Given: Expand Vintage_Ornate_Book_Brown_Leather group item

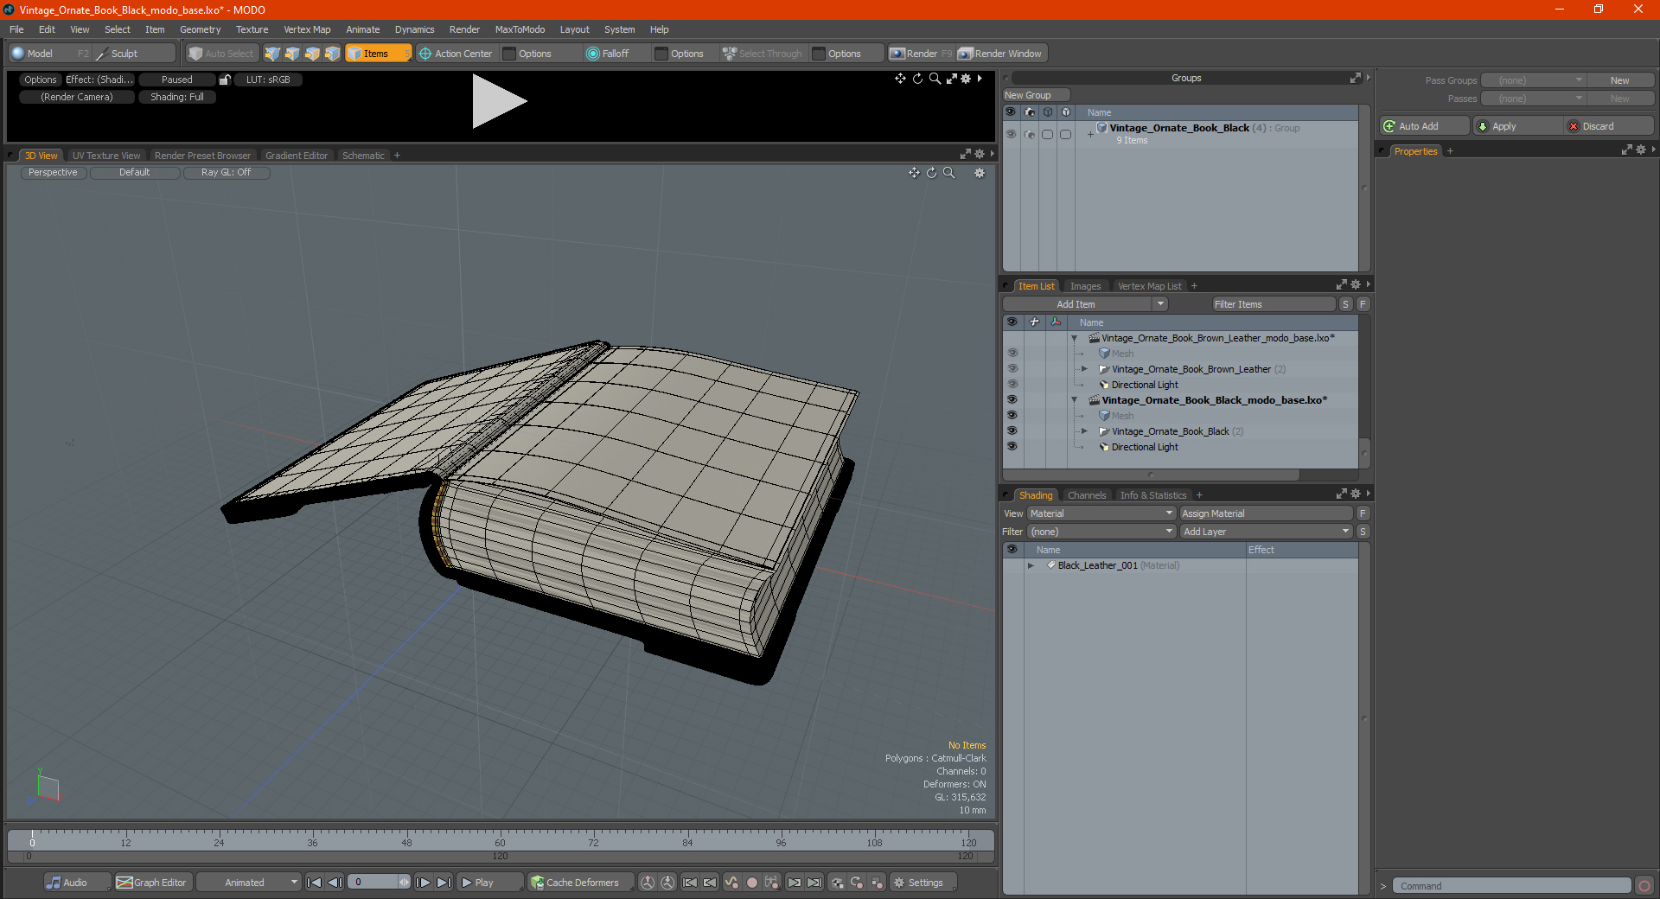Looking at the screenshot, I should [x=1084, y=369].
